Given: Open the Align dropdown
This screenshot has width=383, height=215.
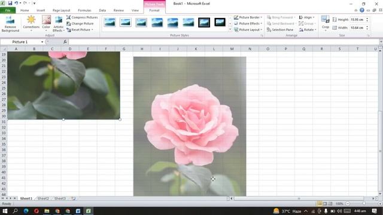Looking at the screenshot, I should click(307, 17).
